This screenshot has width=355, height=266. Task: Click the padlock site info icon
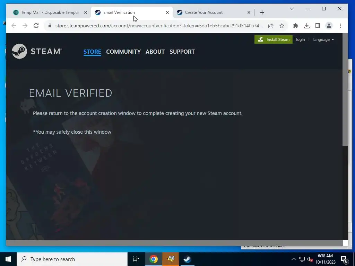(x=50, y=26)
